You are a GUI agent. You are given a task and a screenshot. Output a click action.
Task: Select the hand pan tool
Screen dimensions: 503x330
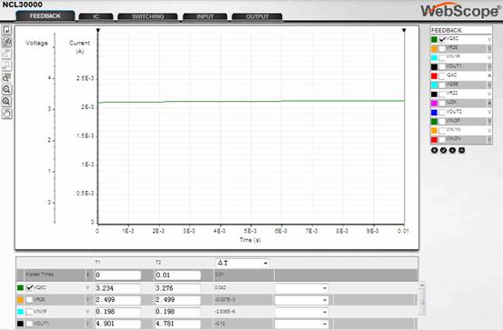pos(6,114)
